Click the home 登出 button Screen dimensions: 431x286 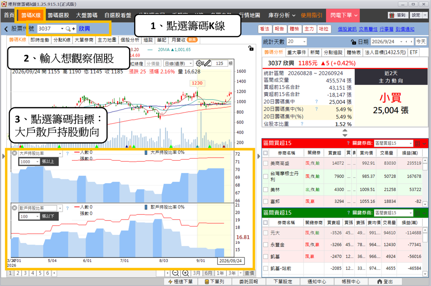pyautogui.click(x=385, y=282)
